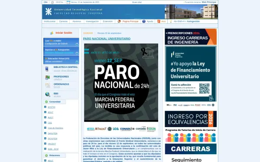The image size is (260, 162).
Task: Open the PARO NACIONAL UNIVERSITARIO headline
Action: click(x=107, y=39)
